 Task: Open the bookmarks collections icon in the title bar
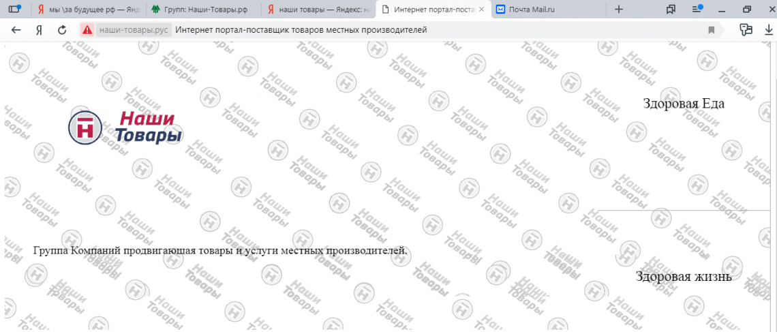pos(671,9)
